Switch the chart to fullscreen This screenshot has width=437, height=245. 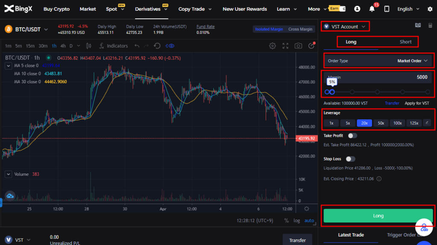(x=286, y=46)
